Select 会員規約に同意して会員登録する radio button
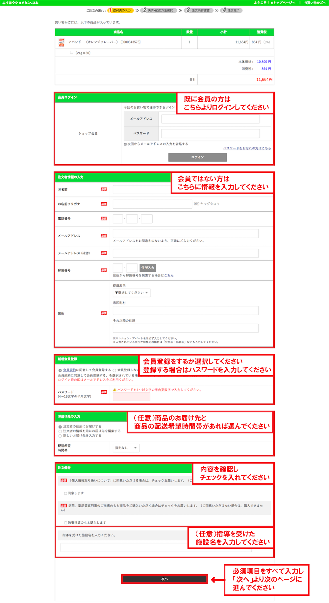This screenshot has height=603, width=329. [60, 370]
